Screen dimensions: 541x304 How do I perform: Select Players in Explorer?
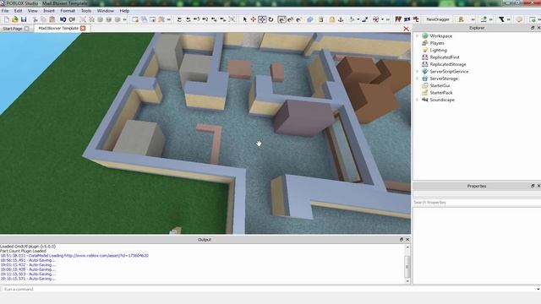pos(437,43)
